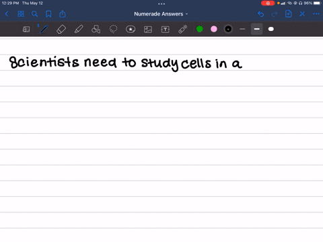Toggle the zoom window tool

tap(26, 29)
